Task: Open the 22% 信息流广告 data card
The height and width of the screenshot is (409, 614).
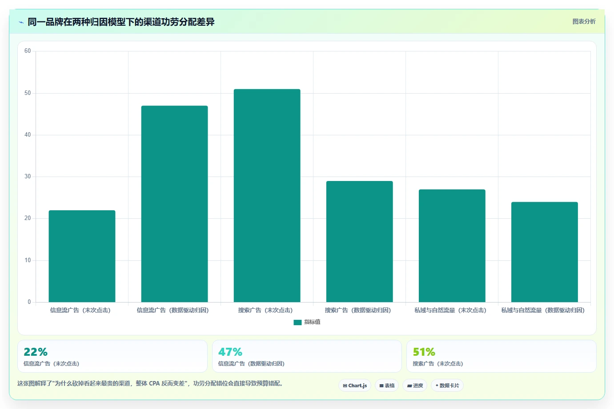Action: 112,356
